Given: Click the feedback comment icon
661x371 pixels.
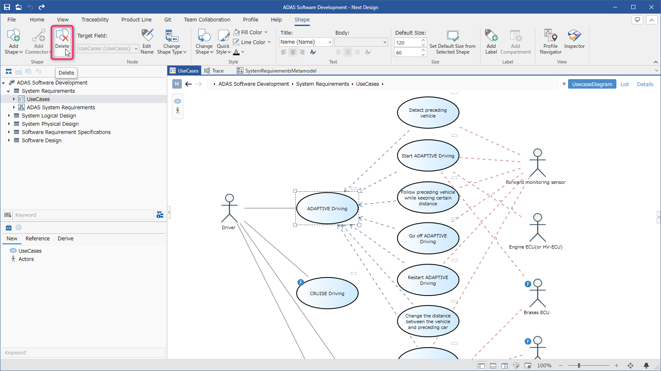Looking at the screenshot, I should (637, 20).
